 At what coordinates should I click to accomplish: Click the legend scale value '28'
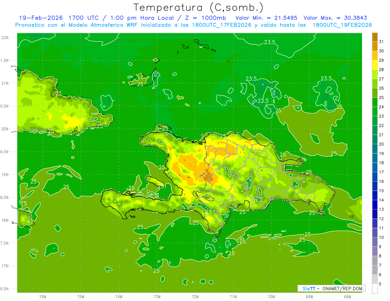tap(382, 69)
